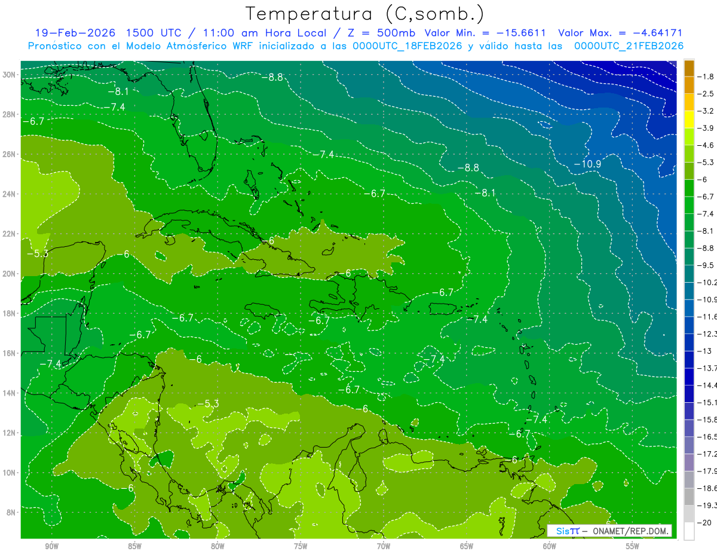The image size is (717, 554).
Task: Click the "60W" longitude axis label
Action: 550,546
